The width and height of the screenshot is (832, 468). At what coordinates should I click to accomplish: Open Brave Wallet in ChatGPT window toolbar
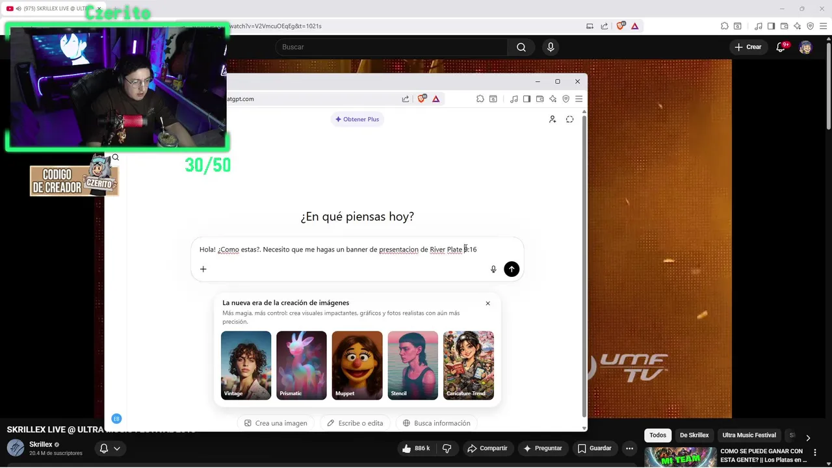tap(540, 99)
